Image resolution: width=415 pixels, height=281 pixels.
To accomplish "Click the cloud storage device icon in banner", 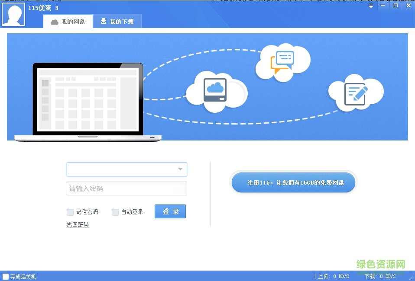I will (216, 89).
